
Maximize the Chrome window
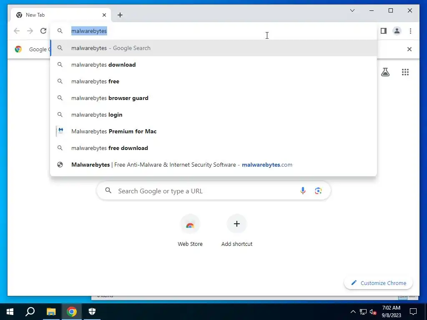[390, 10]
